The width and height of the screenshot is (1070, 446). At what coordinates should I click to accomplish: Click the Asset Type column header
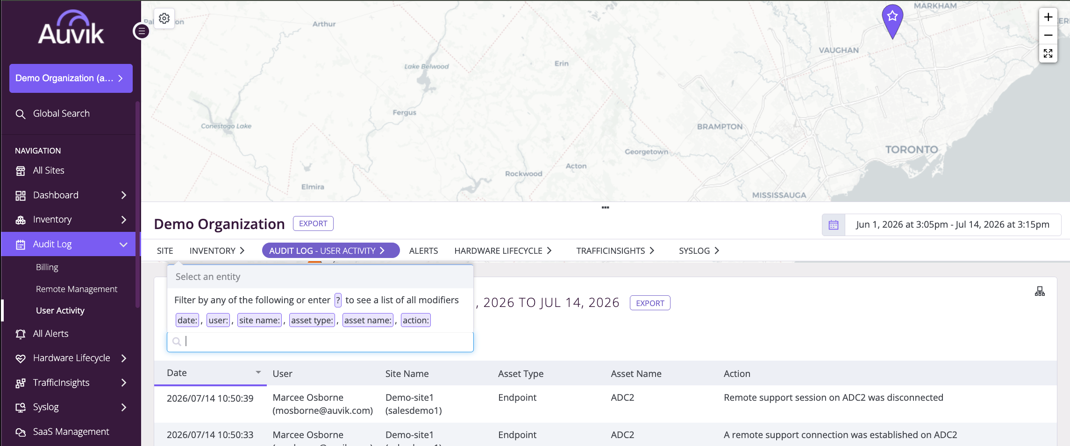521,373
